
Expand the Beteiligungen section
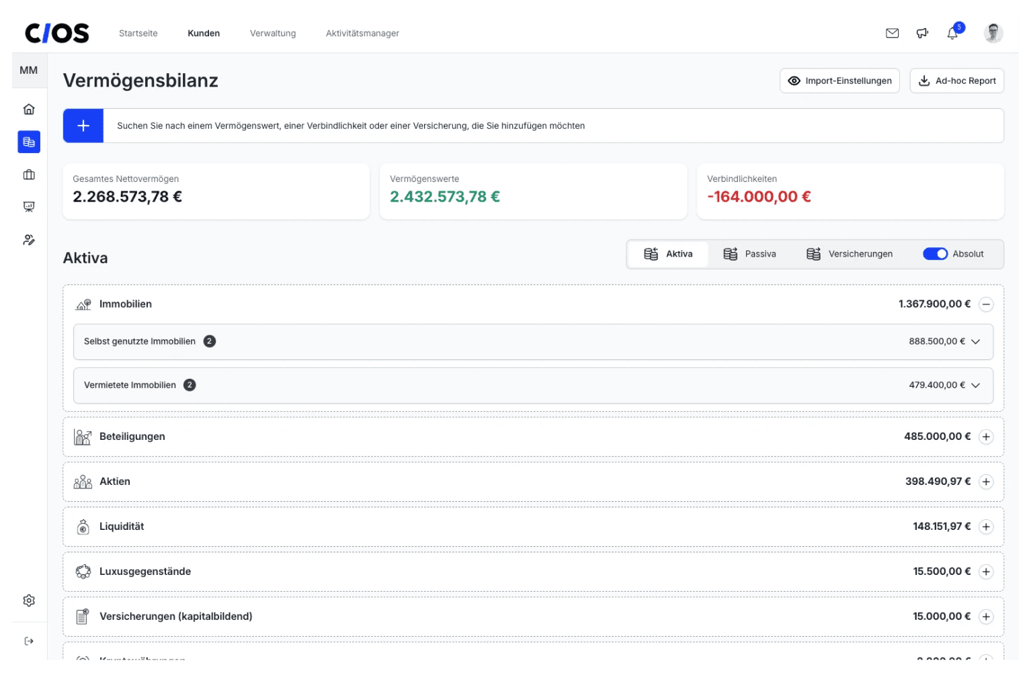click(986, 437)
